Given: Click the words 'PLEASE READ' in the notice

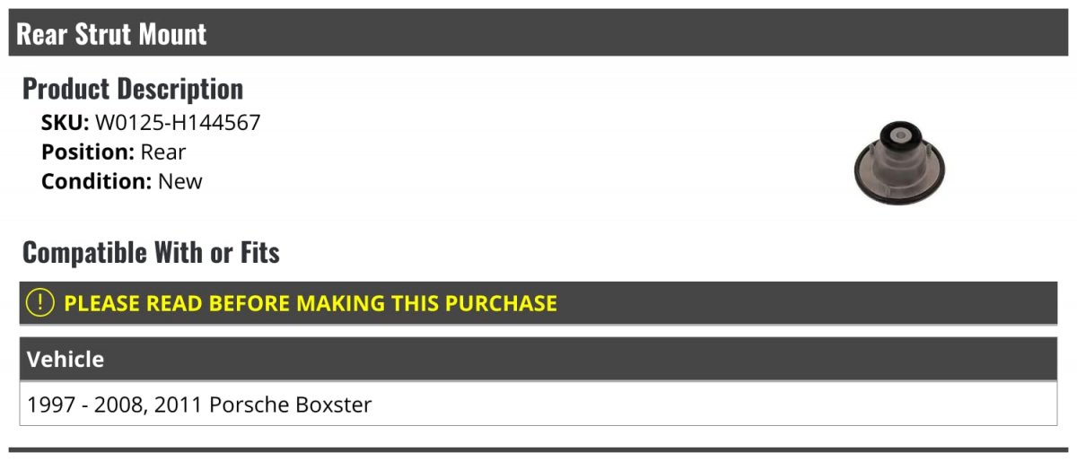Looking at the screenshot, I should tap(118, 303).
